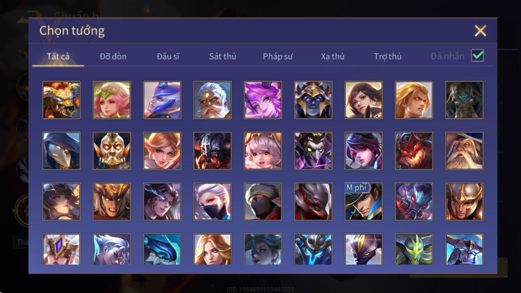The height and width of the screenshot is (293, 521).
Task: Select the 'Tất cả' tab
Action: (x=58, y=56)
